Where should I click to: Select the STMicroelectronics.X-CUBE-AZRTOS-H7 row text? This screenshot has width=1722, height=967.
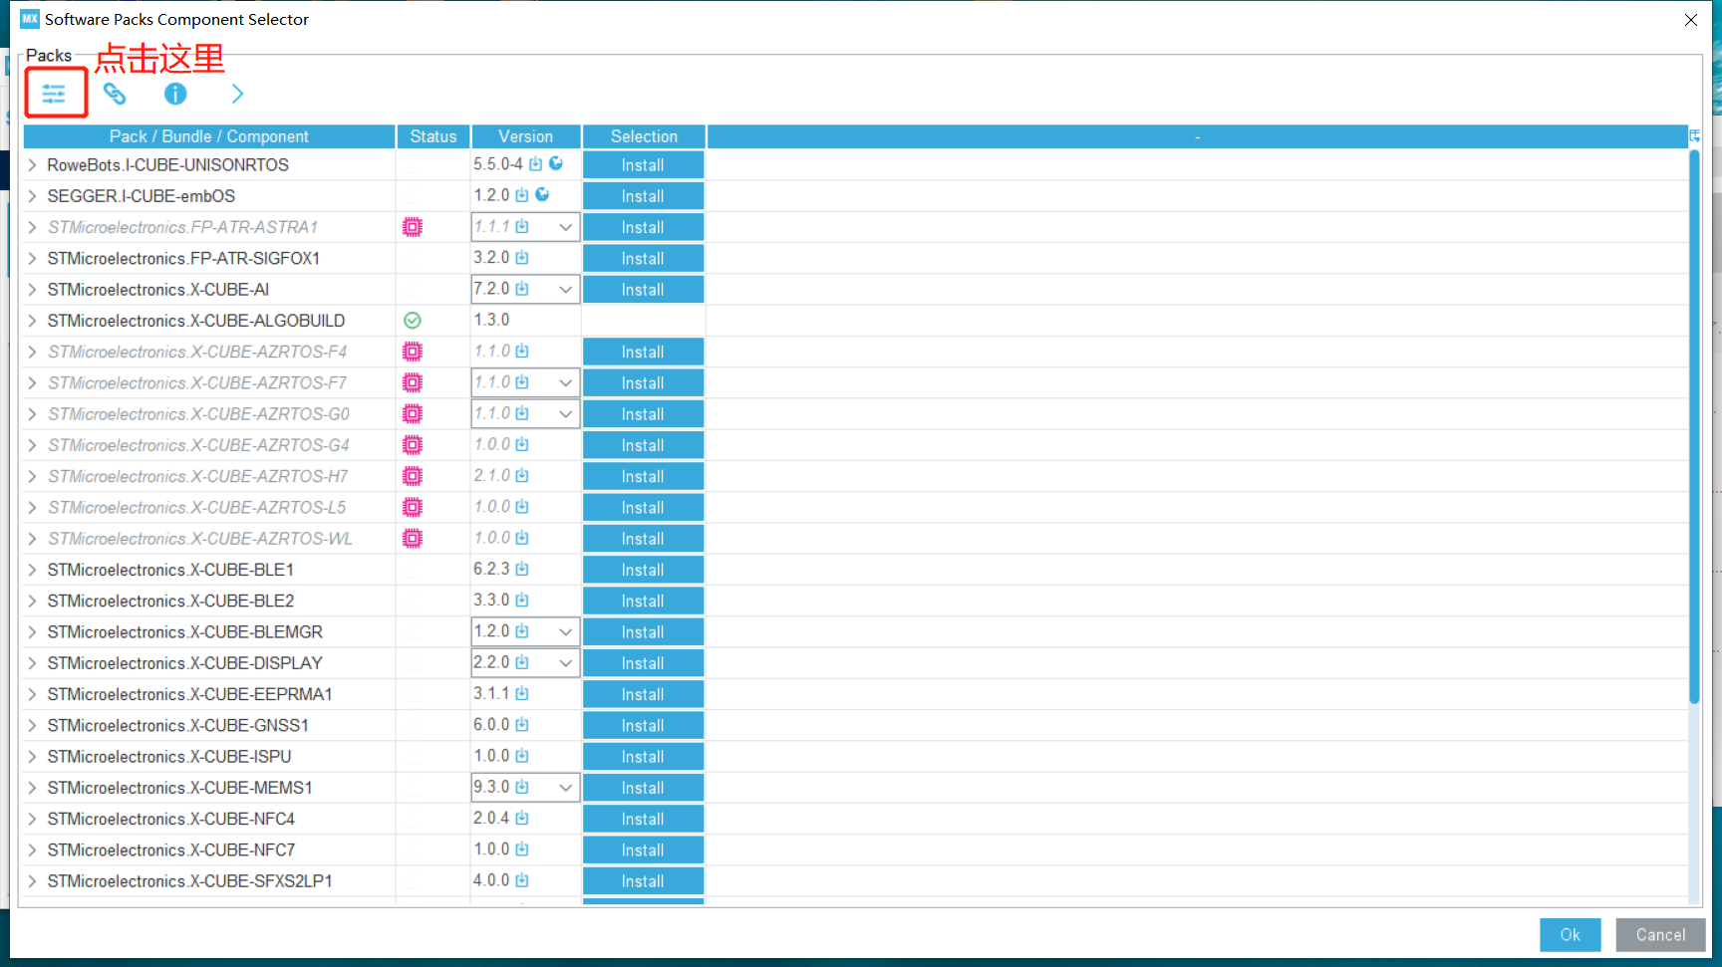pos(197,476)
